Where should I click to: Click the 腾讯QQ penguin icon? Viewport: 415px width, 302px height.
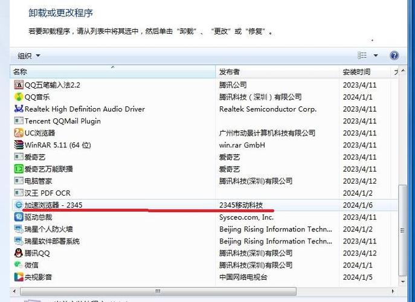pyautogui.click(x=19, y=253)
